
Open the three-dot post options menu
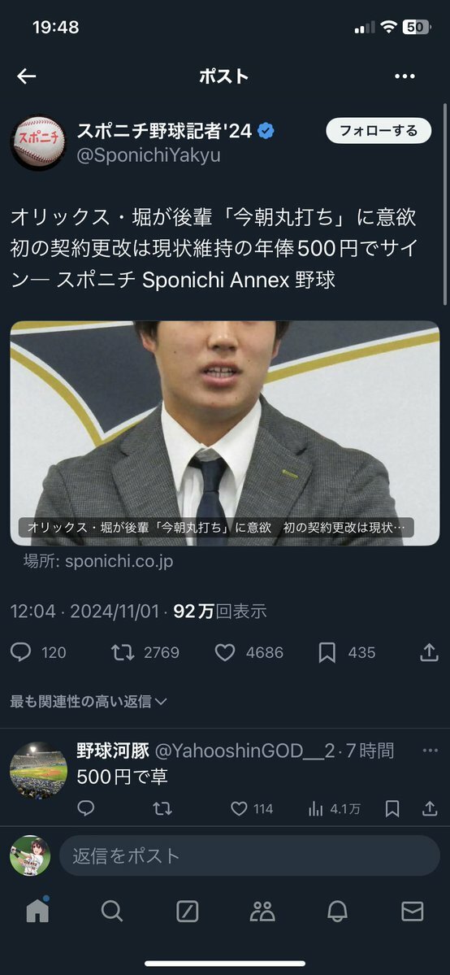[x=405, y=76]
